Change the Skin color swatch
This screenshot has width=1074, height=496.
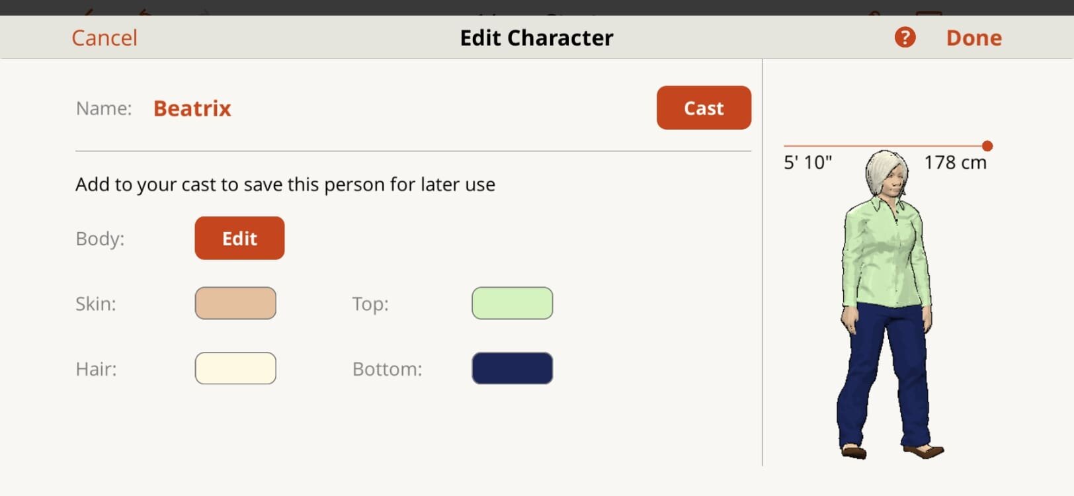[235, 303]
